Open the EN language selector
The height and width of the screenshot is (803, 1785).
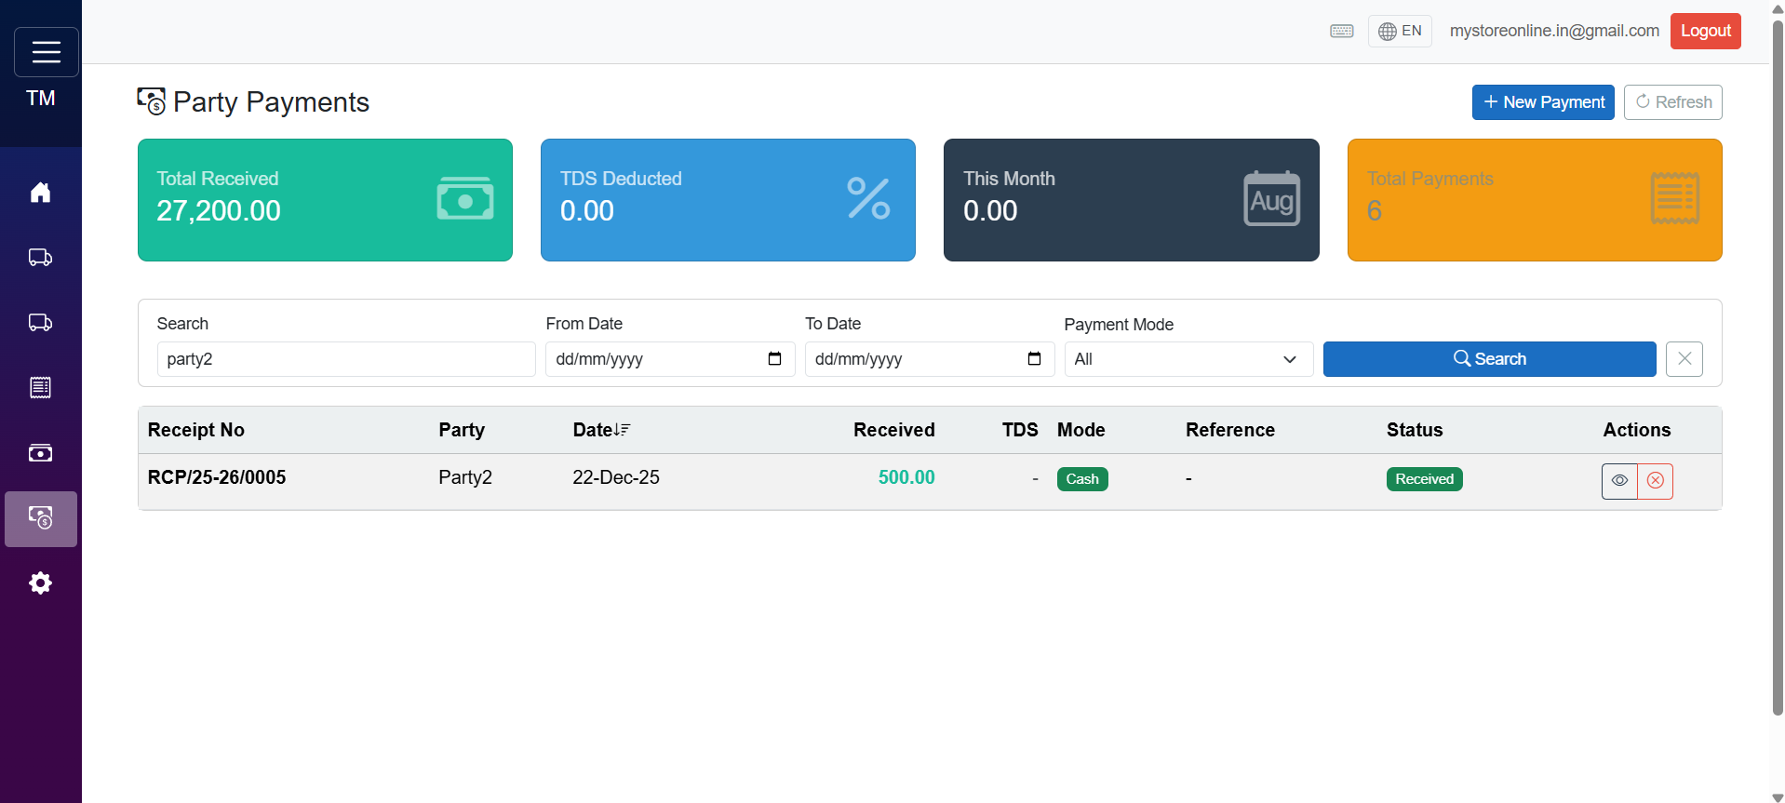(1400, 32)
